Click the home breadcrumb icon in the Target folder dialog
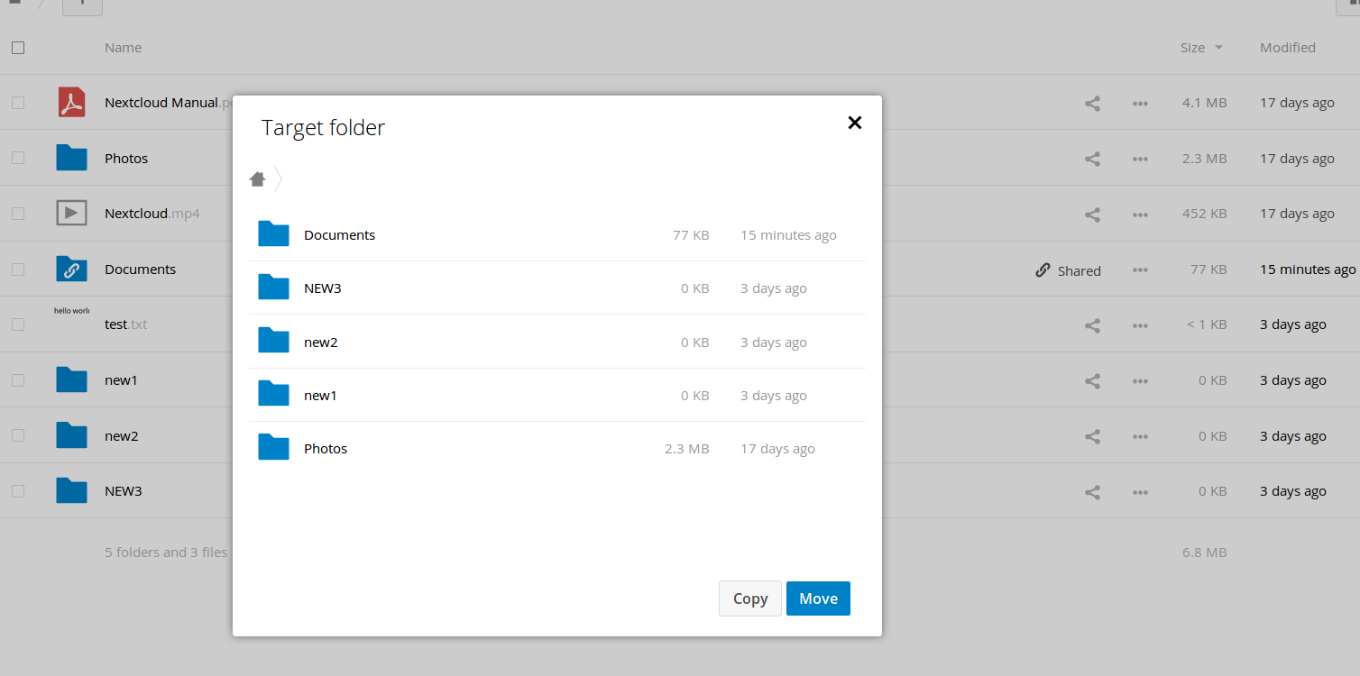Screen dimensions: 1360x676 [x=258, y=179]
